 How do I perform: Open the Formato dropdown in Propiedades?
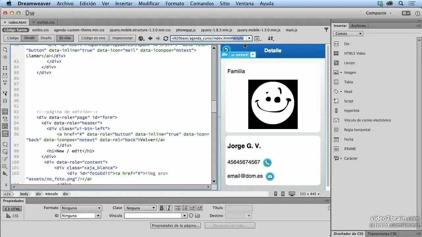point(81,208)
